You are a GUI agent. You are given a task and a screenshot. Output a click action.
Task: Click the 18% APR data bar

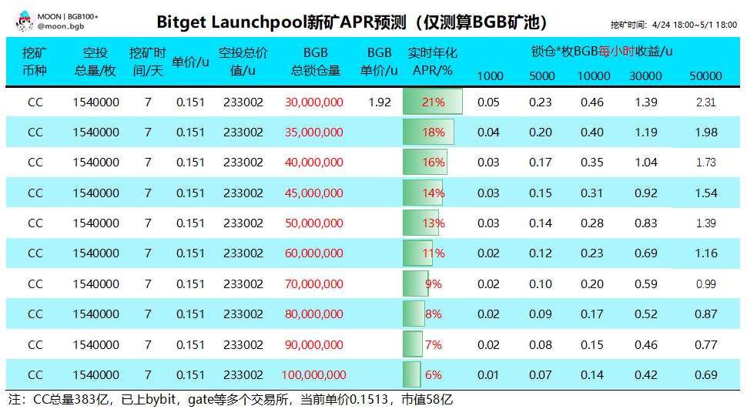tap(428, 132)
